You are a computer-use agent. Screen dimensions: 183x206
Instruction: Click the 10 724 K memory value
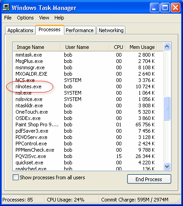tap(145, 86)
